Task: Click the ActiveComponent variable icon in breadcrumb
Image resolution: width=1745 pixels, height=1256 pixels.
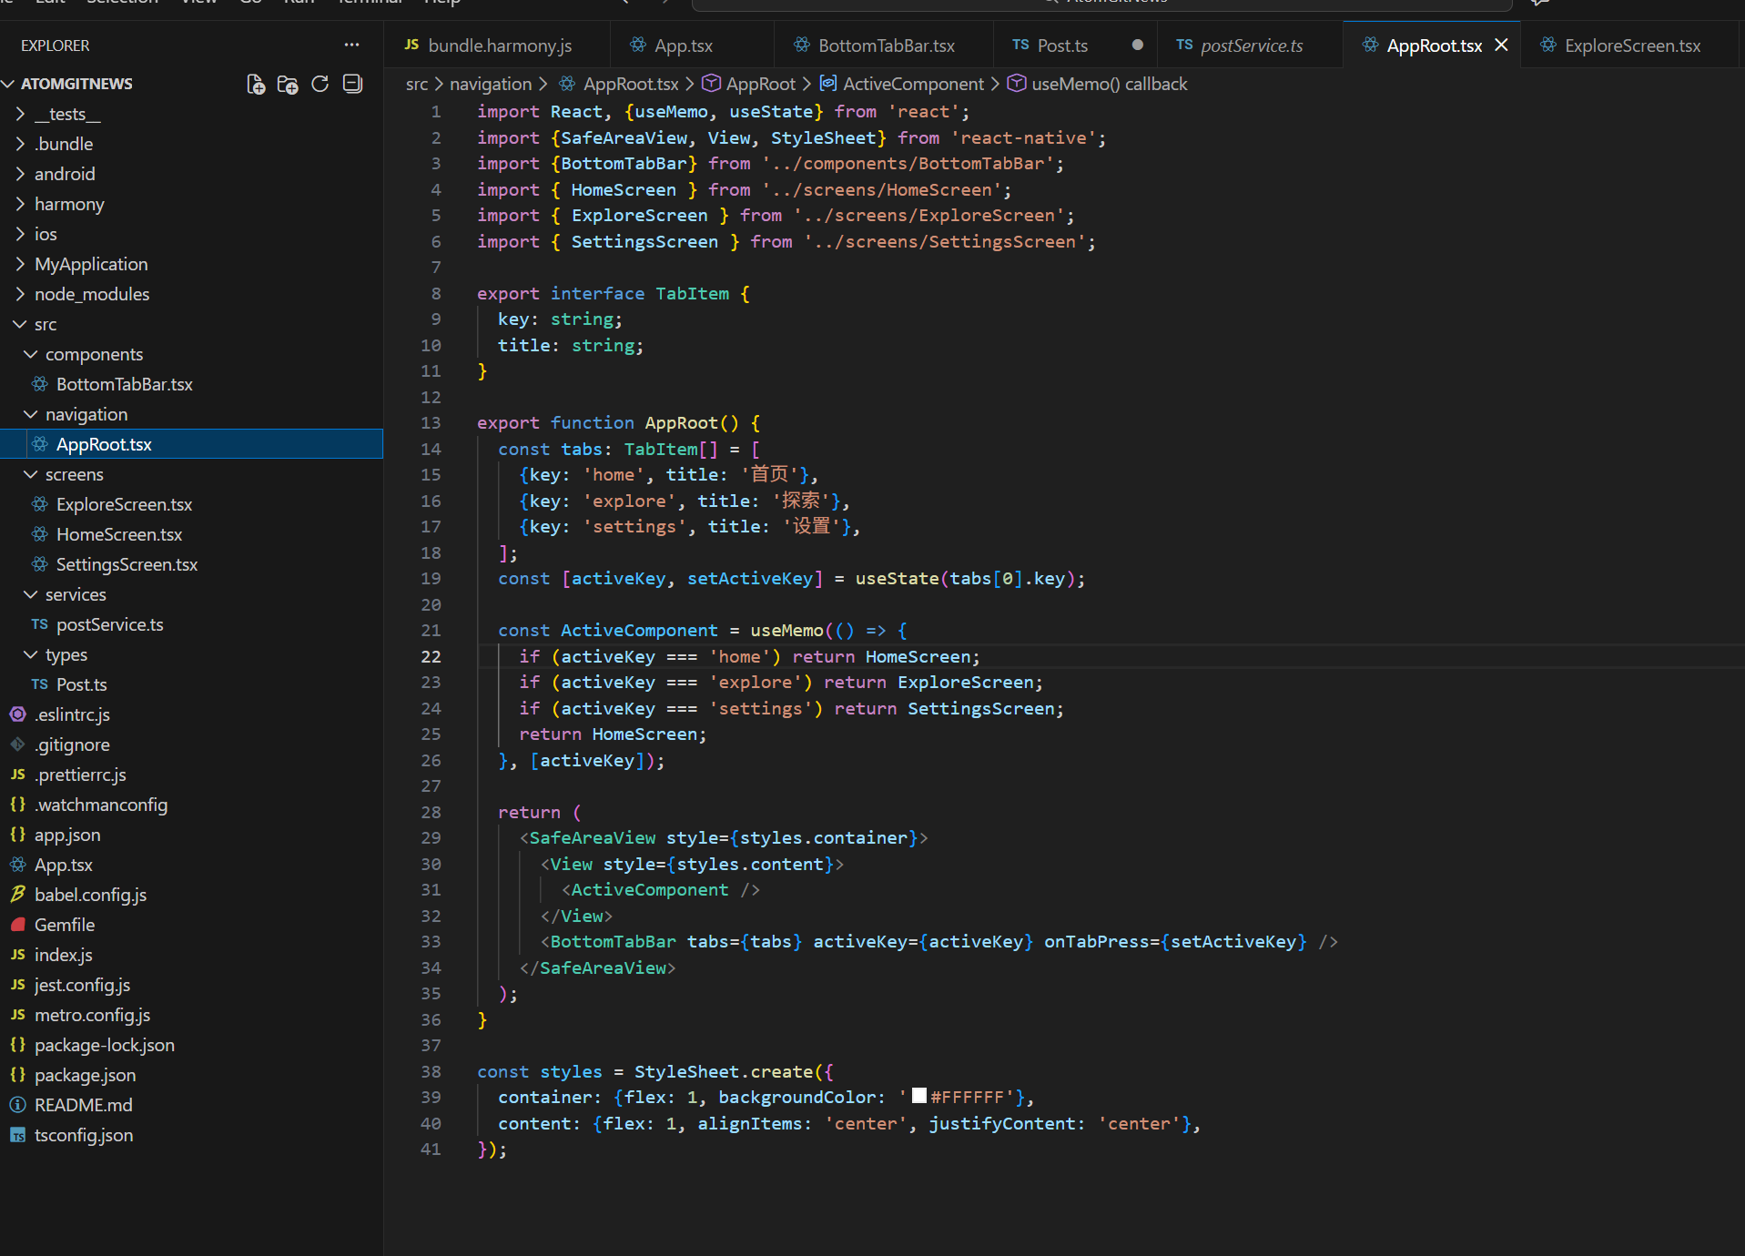Action: 827,84
